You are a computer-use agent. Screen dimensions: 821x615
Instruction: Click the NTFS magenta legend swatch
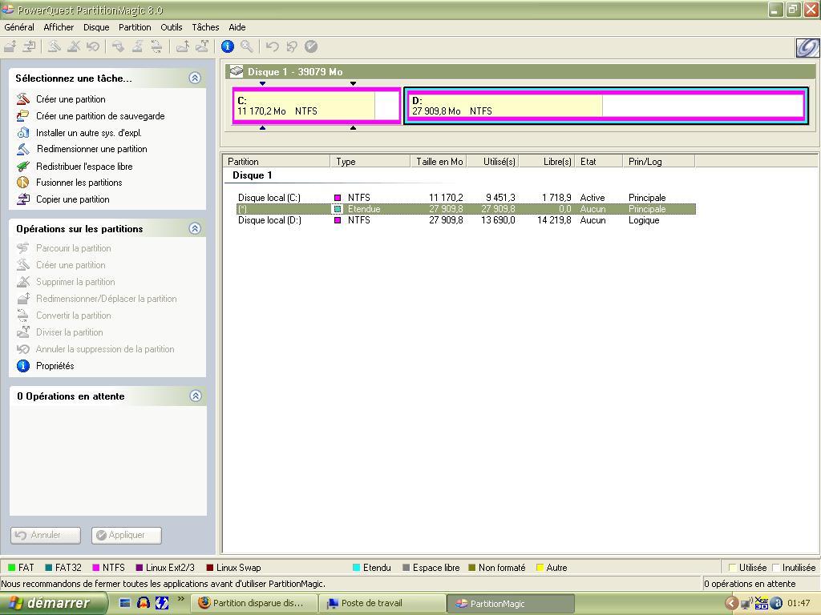click(96, 568)
